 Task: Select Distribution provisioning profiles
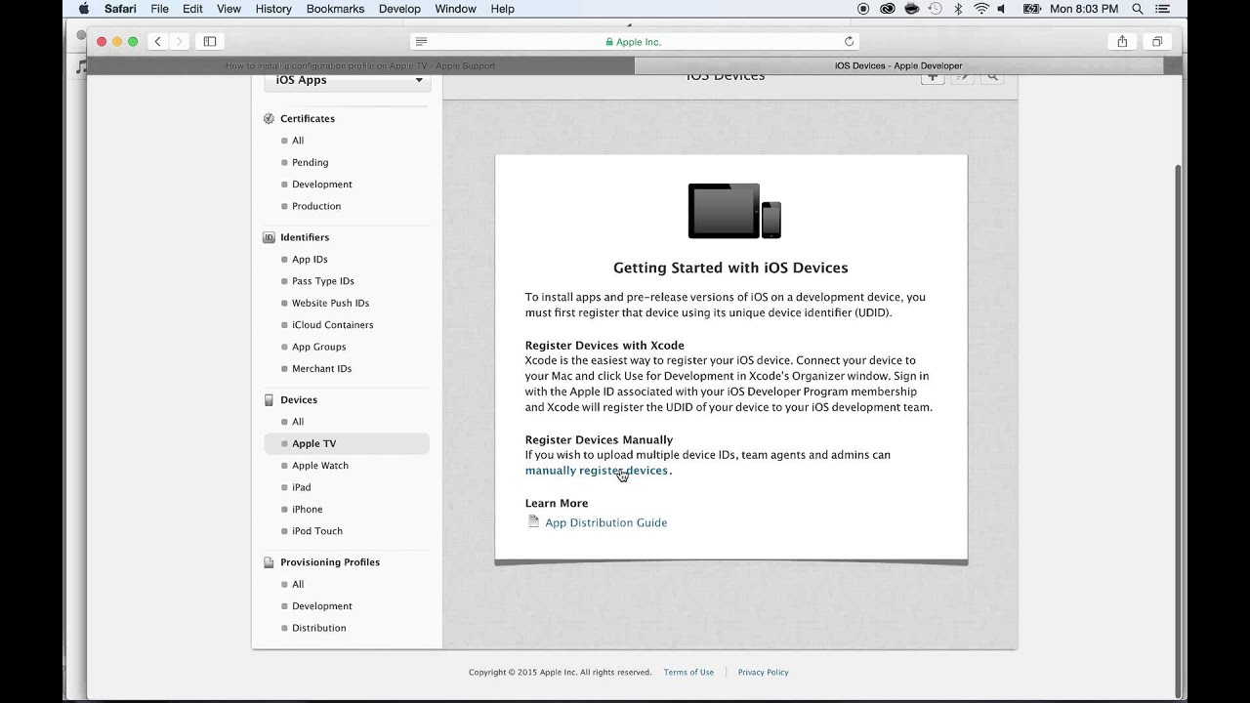pyautogui.click(x=318, y=628)
